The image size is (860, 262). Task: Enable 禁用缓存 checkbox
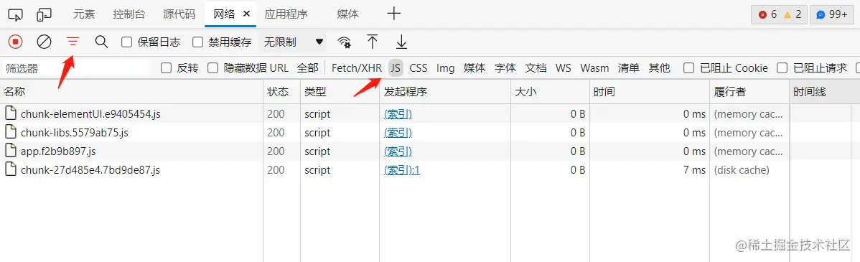[x=198, y=42]
